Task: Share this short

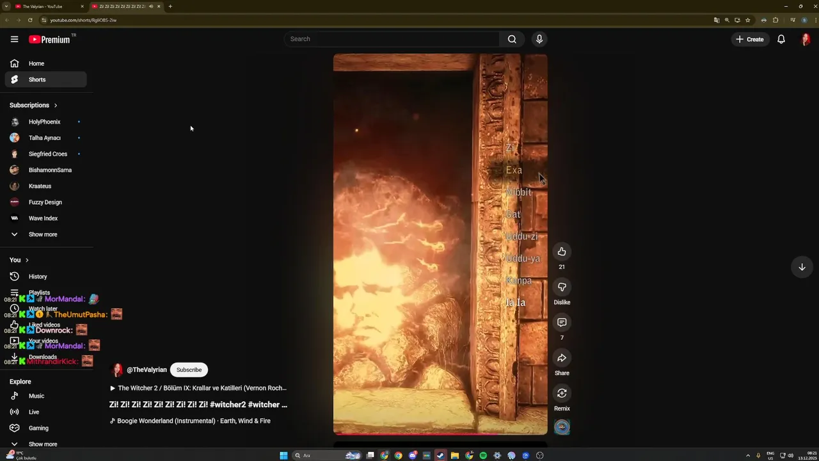Action: [562, 358]
